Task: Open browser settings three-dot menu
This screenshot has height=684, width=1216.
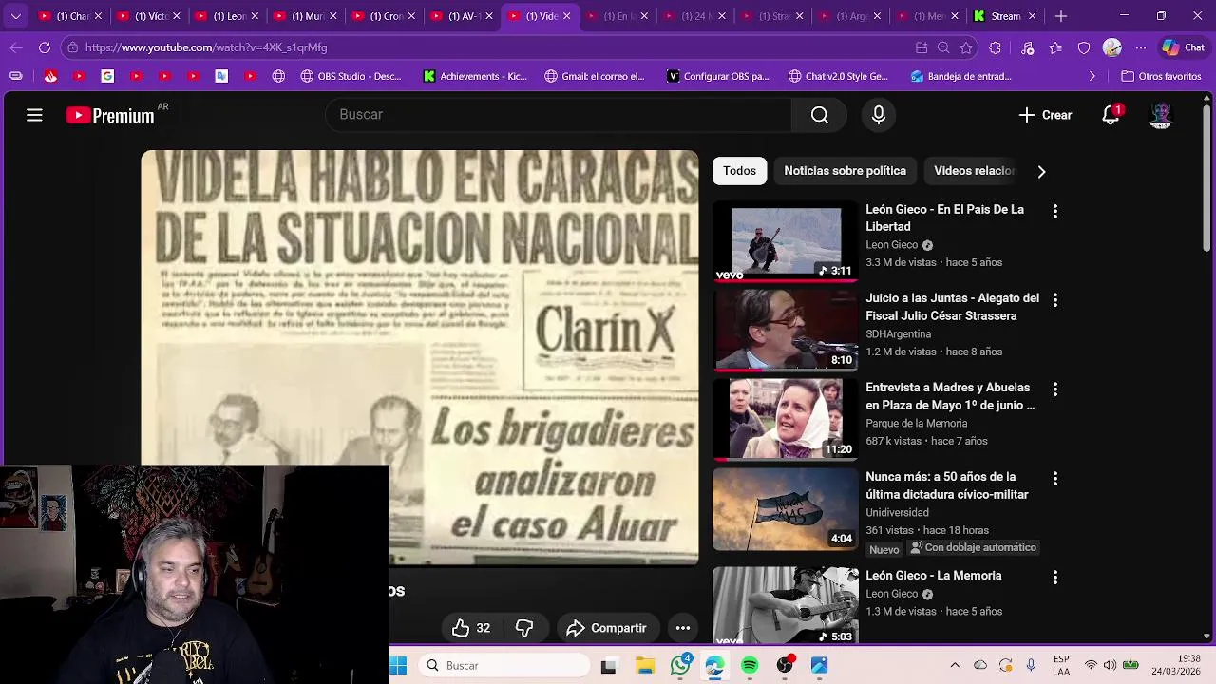Action: [1141, 47]
